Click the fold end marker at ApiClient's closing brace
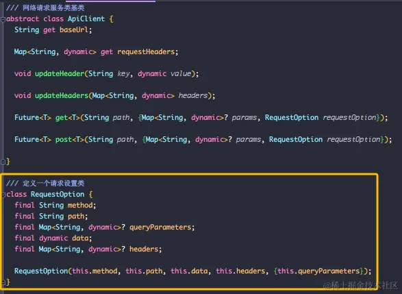Image resolution: width=402 pixels, height=294 pixels. (3, 162)
